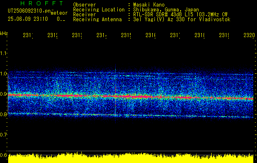Image resolution: width=257 pixels, height=163 pixels.
Task: Click the 'Receiving Location' label
Action: (x=99, y=10)
